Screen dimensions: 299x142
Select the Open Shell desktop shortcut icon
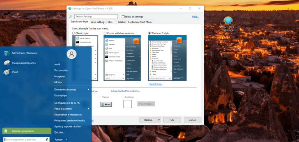click(228, 21)
